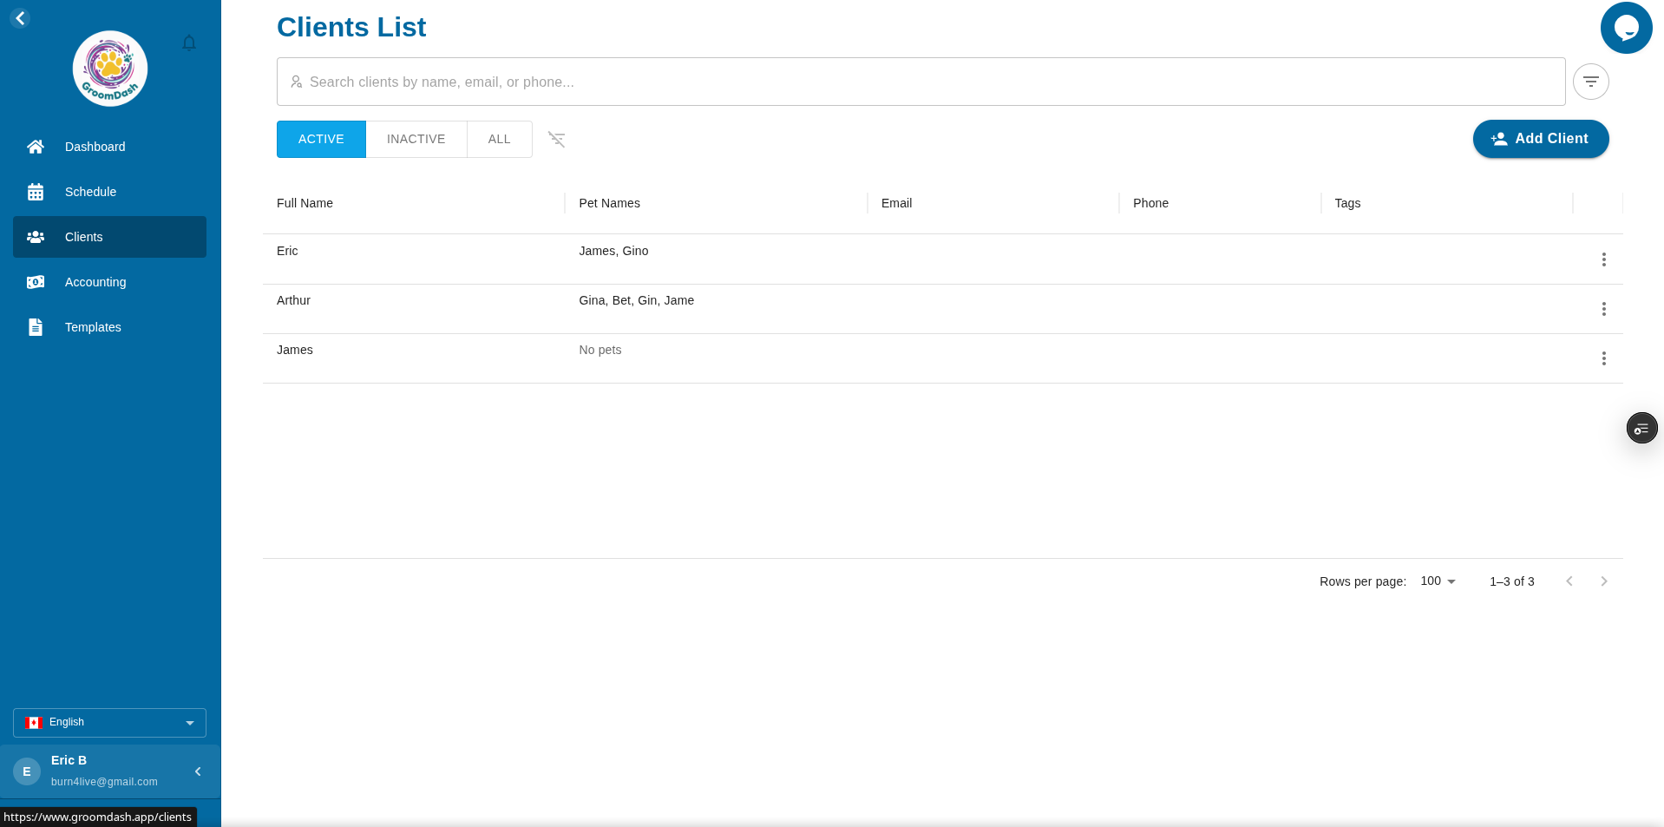
Task: Click the E user avatar
Action: pyautogui.click(x=27, y=771)
